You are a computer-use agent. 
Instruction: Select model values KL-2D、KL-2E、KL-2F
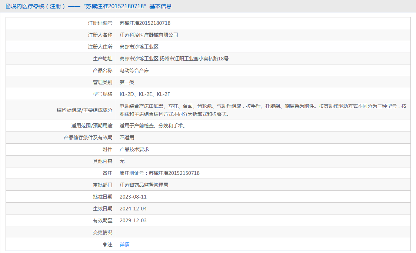144,94
